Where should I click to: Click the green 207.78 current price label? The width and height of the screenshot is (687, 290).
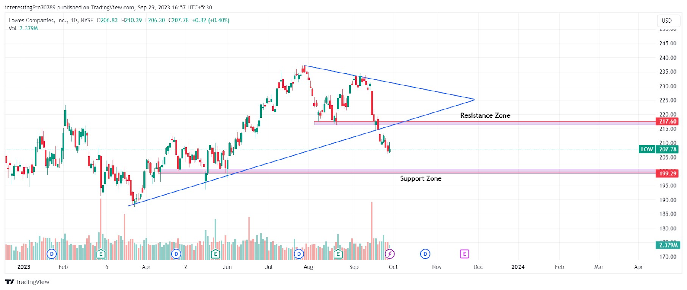tap(668, 149)
